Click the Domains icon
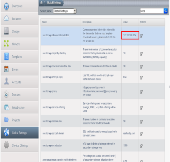Screen dimensions: 170x162 (x=6, y=94)
